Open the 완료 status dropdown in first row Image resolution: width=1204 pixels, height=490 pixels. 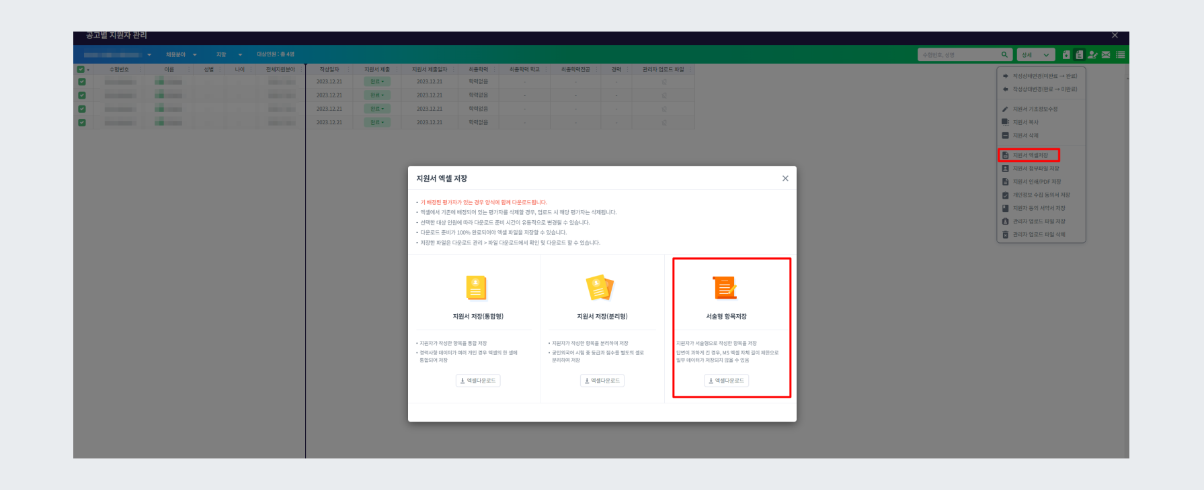(376, 82)
